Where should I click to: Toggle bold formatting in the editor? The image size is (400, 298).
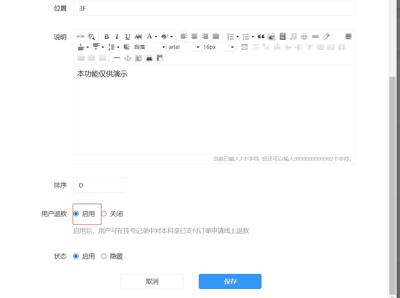(x=106, y=36)
